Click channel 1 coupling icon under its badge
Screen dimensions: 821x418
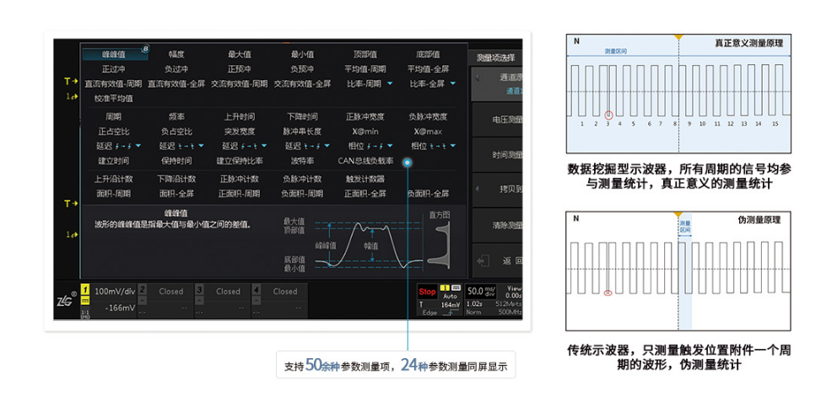(x=85, y=301)
